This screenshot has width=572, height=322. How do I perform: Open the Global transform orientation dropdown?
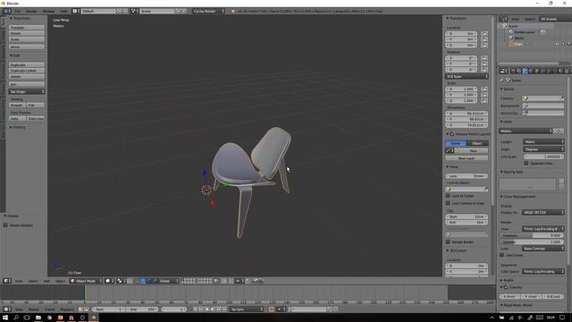[x=169, y=281]
